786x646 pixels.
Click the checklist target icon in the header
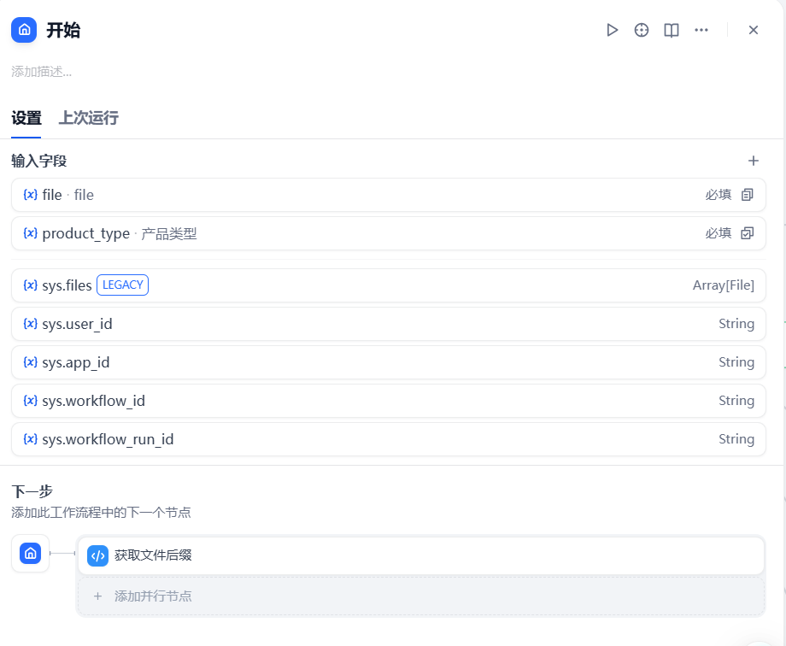tap(642, 30)
